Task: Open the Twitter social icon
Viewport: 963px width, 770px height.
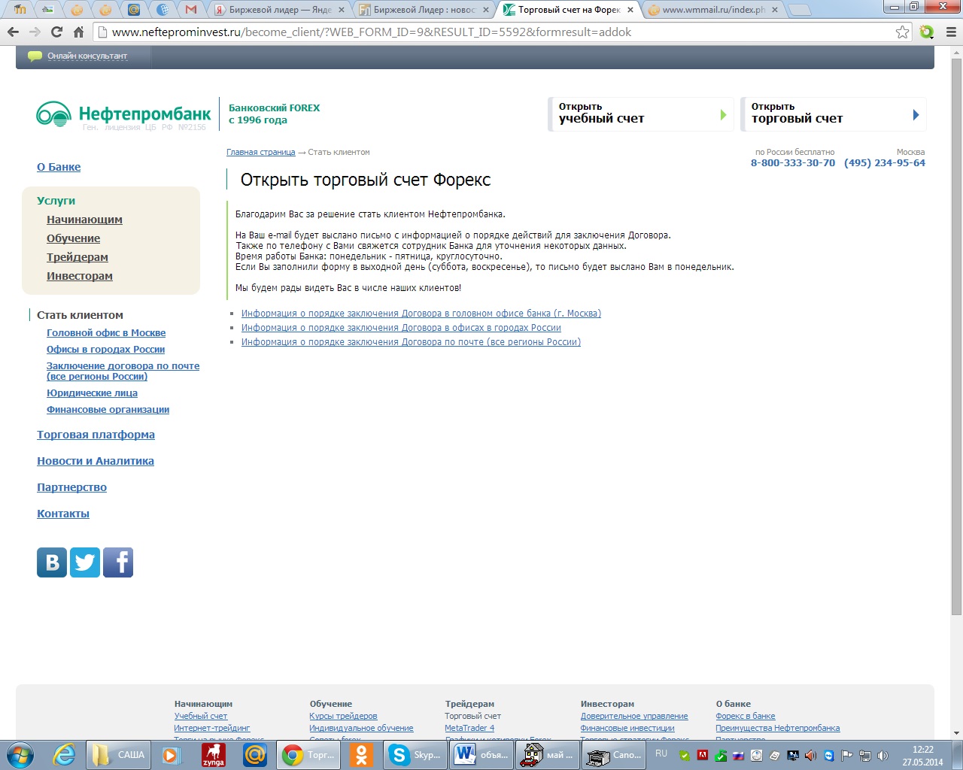Action: 85,562
